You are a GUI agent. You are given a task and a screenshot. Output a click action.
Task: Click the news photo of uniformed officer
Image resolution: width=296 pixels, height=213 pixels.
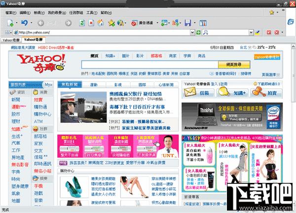tap(83, 107)
